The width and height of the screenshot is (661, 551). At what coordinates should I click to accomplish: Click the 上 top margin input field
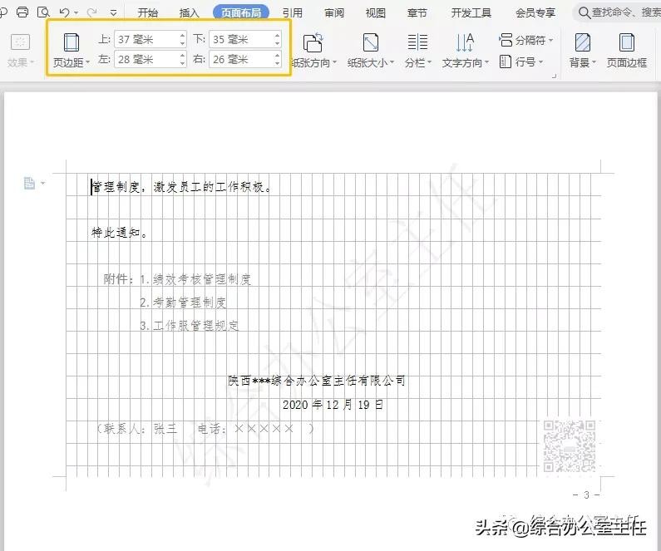click(145, 39)
